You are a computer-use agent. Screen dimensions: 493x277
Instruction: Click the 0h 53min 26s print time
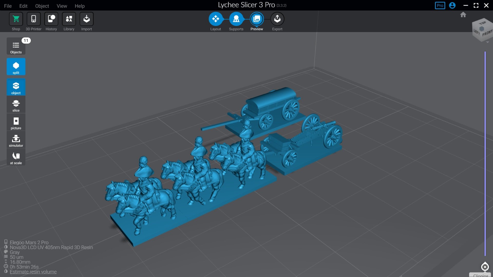tap(24, 267)
